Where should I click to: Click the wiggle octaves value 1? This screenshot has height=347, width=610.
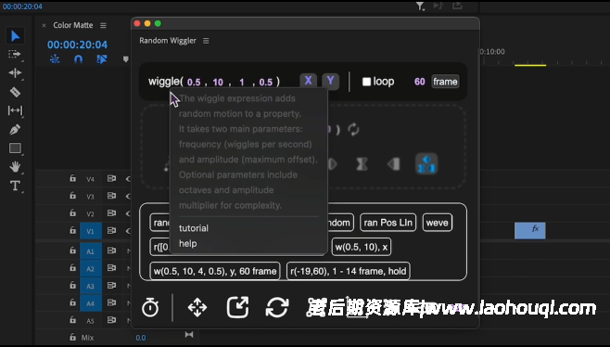coord(242,83)
